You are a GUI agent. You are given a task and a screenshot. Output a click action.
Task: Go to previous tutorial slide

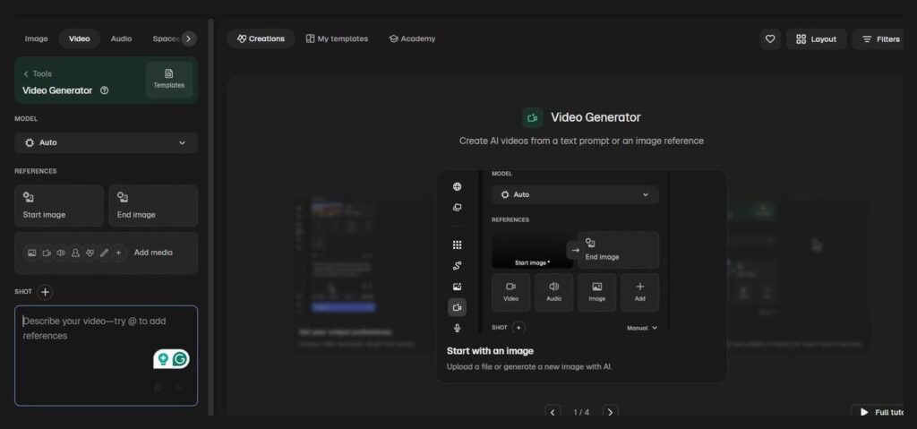point(553,412)
